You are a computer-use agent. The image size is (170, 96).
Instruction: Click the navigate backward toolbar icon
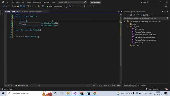(4, 6)
